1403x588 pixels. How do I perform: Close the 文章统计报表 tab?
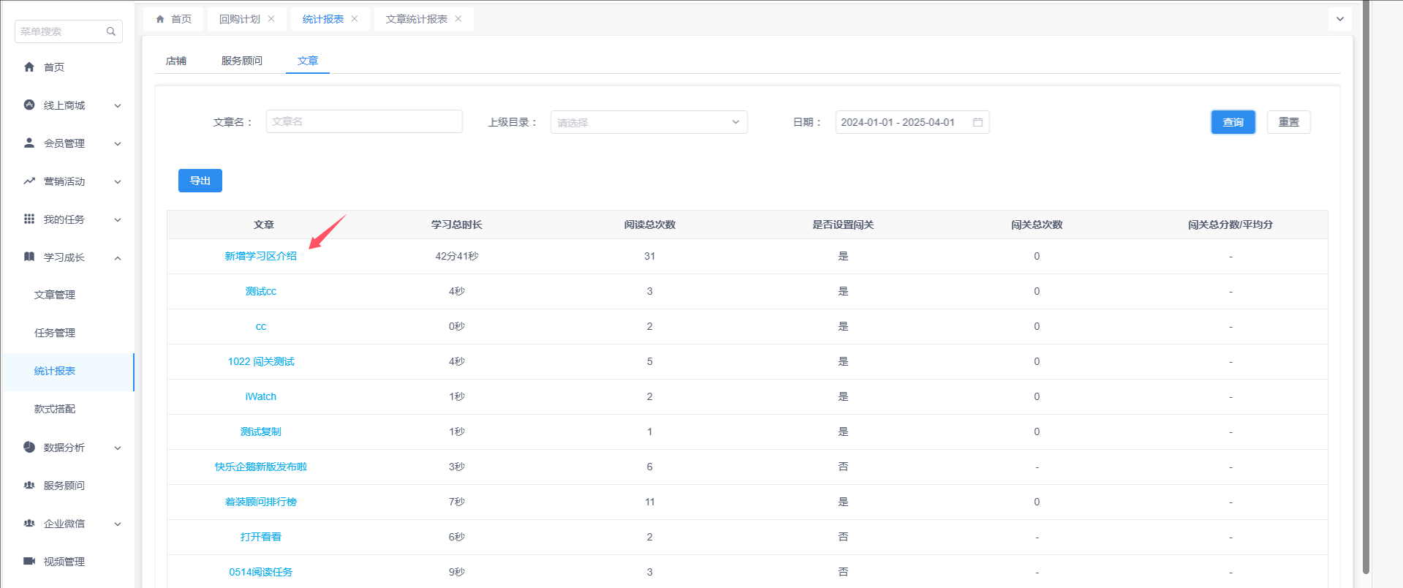458,19
